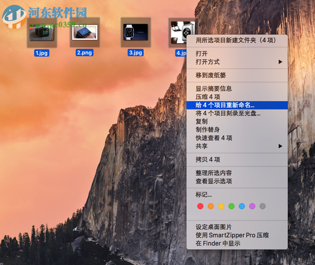Choose 快速查看 4 项 menu item
The height and width of the screenshot is (265, 315).
(237, 138)
